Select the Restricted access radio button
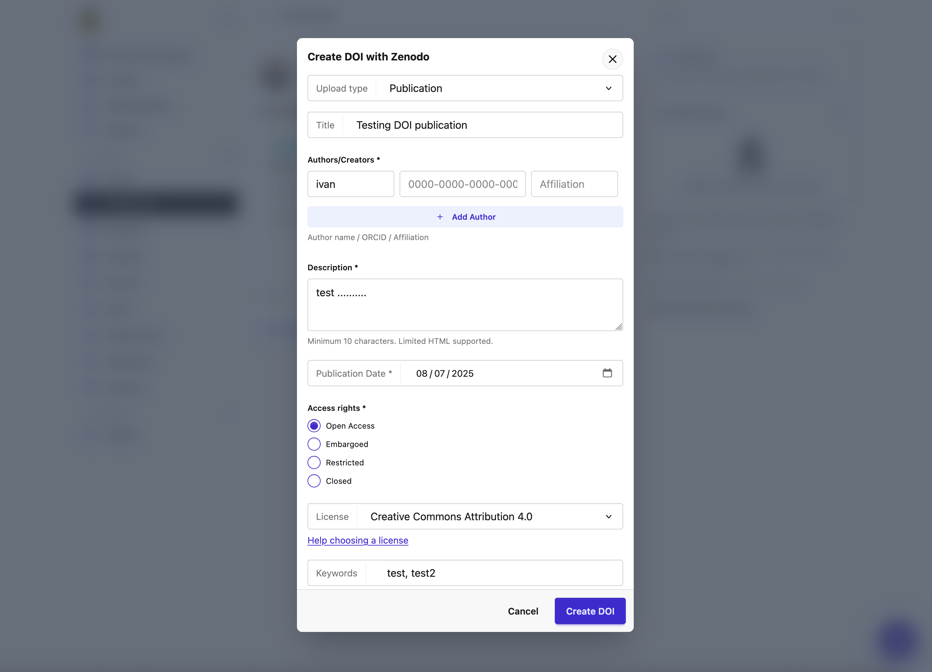932x672 pixels. tap(314, 463)
